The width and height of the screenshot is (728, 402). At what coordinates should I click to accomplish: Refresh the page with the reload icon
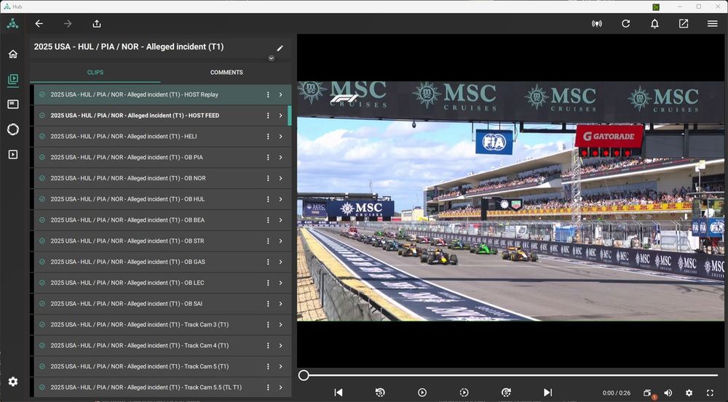pos(625,24)
